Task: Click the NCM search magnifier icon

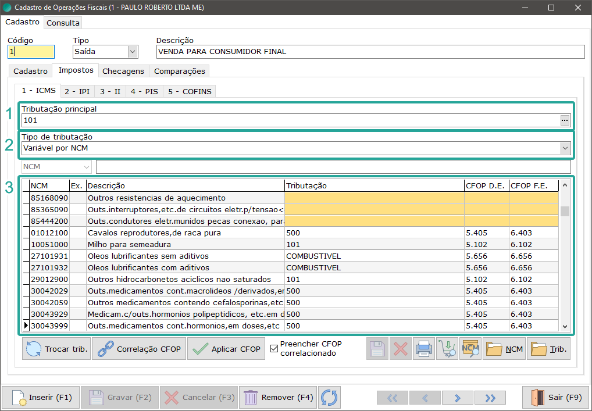Action: (470, 349)
